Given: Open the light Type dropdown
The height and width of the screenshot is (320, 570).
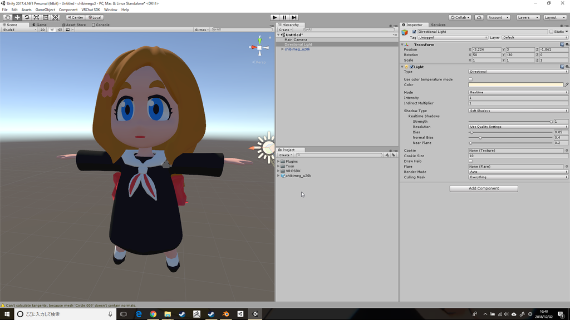Looking at the screenshot, I should (x=518, y=72).
